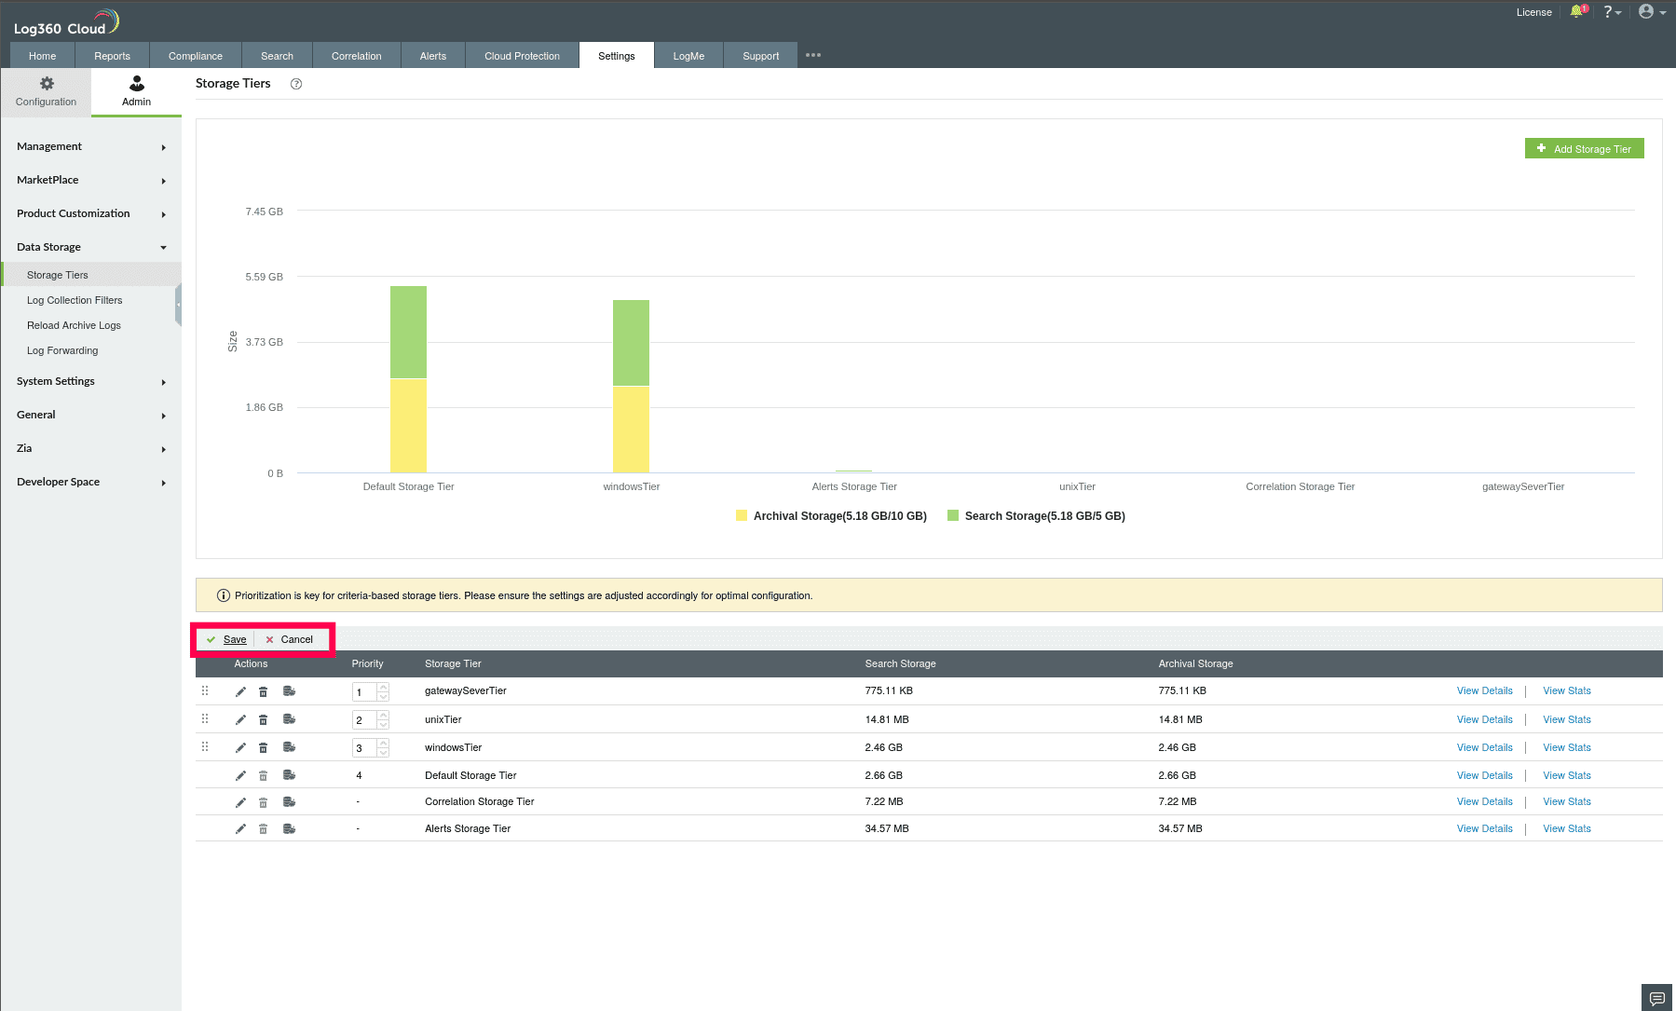1676x1011 pixels.
Task: Click the Add Storage Tier button
Action: click(1584, 148)
